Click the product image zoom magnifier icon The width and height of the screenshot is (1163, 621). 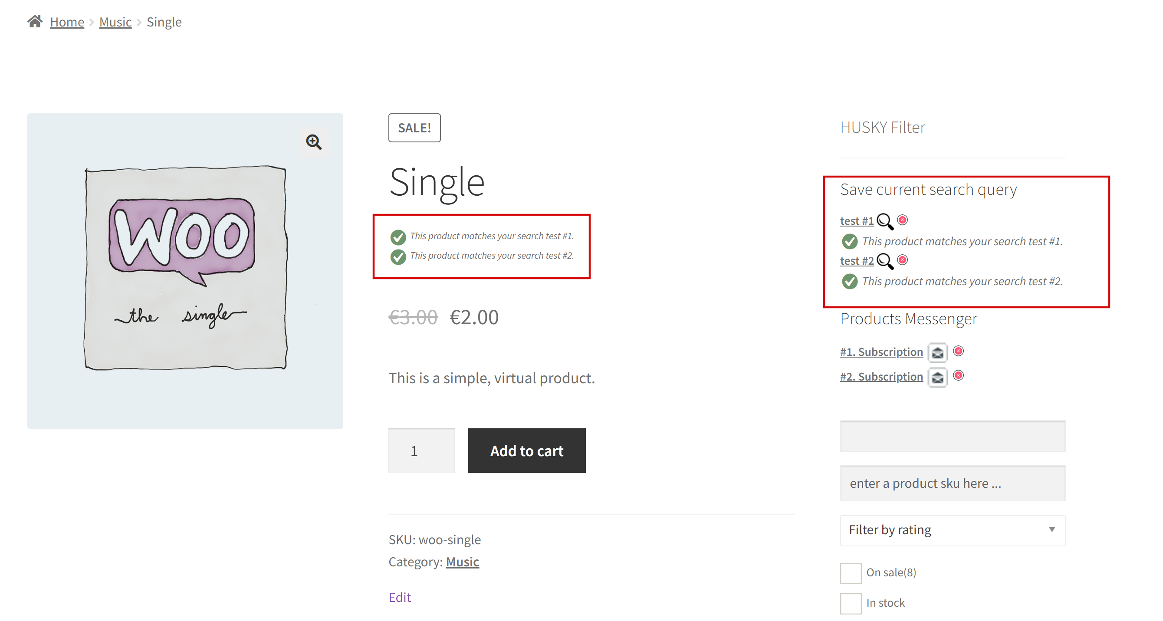tap(313, 142)
